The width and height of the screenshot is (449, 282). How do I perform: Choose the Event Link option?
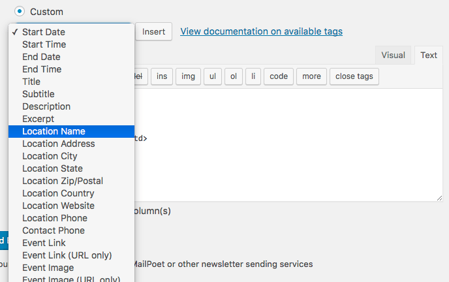click(71, 243)
